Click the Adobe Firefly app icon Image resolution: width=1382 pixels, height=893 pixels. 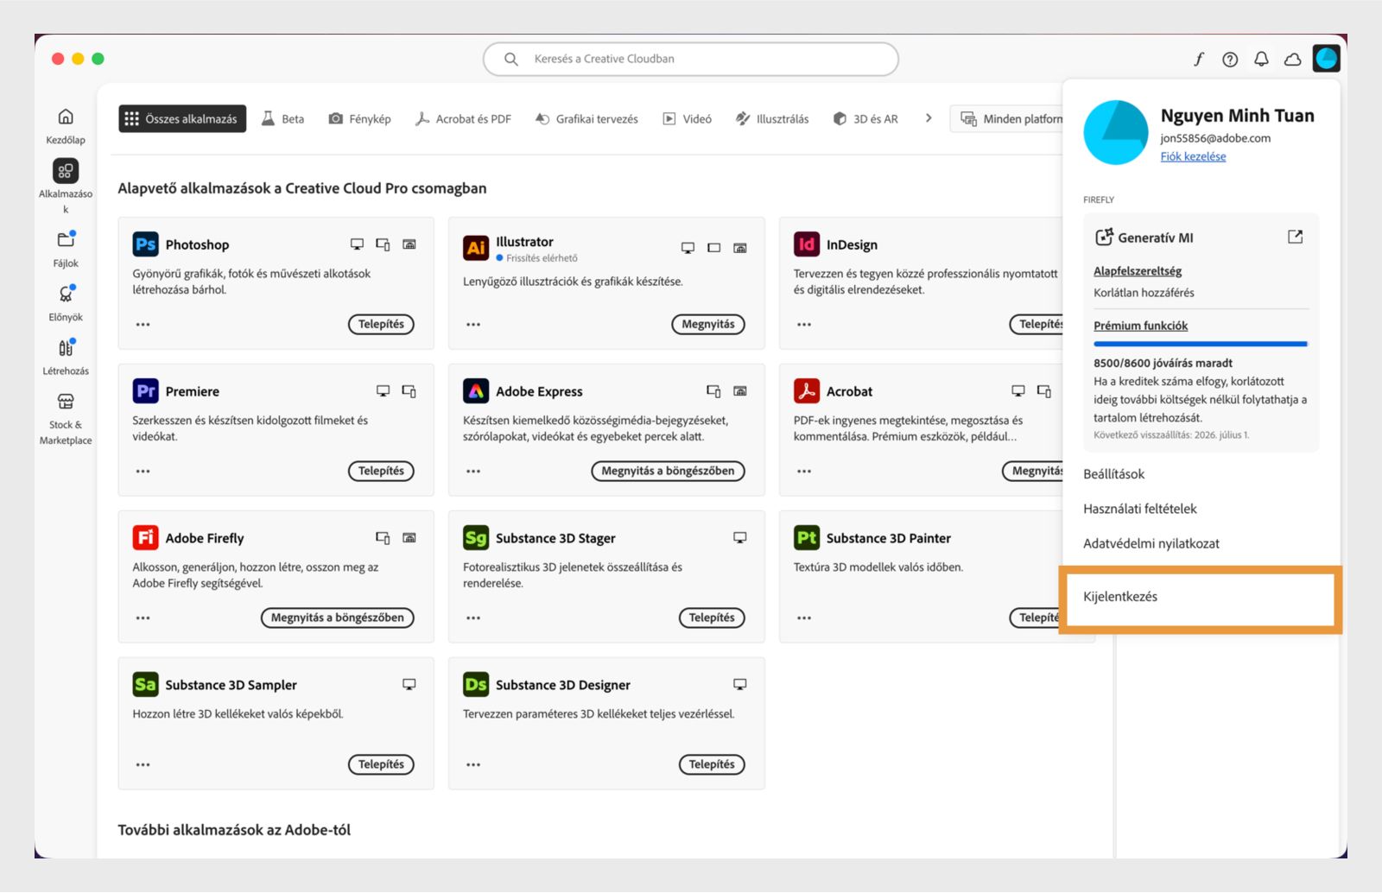click(x=145, y=538)
